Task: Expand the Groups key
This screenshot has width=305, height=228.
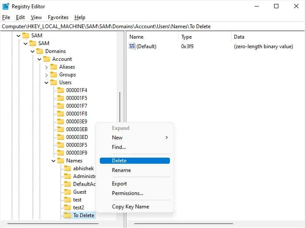Action: [x=46, y=75]
